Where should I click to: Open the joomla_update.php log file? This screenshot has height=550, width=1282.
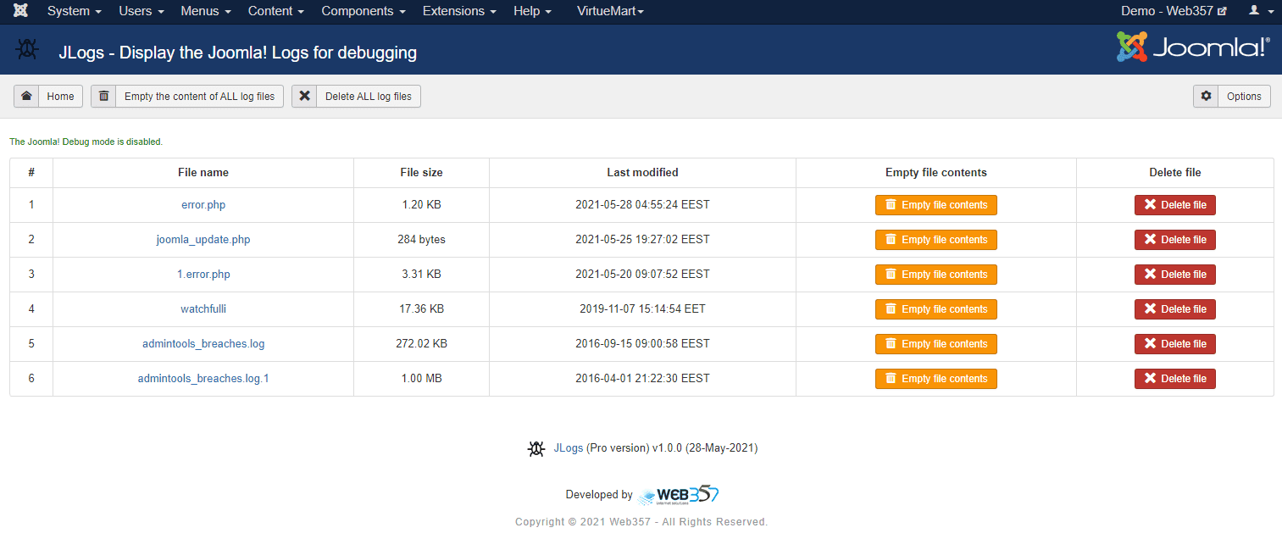pyautogui.click(x=203, y=240)
